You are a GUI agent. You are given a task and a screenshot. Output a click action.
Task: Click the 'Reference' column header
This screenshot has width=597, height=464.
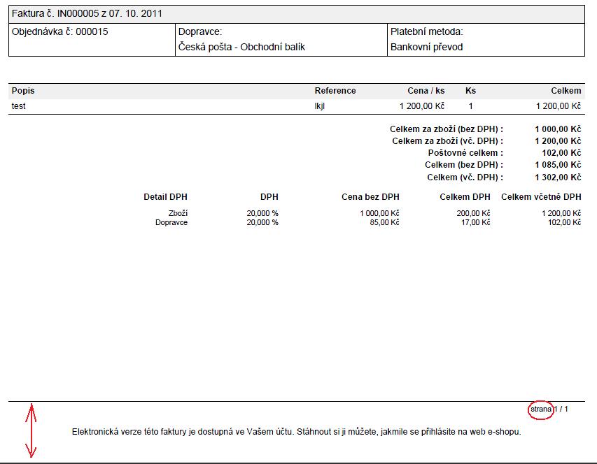pyautogui.click(x=335, y=91)
